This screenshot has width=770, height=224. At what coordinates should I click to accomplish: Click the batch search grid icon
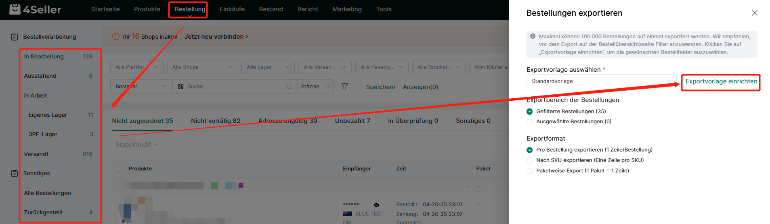180,86
